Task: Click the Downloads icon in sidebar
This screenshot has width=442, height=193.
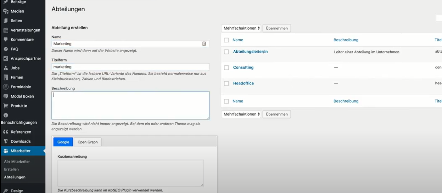Action: (6, 141)
